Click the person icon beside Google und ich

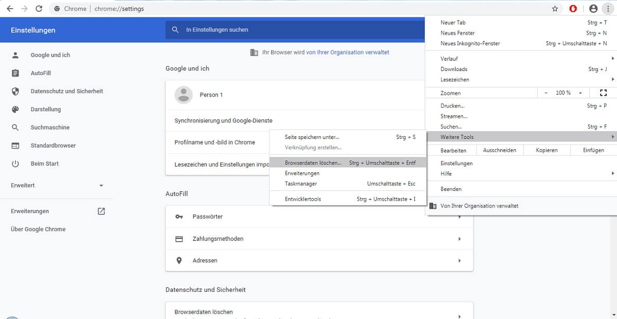15,55
